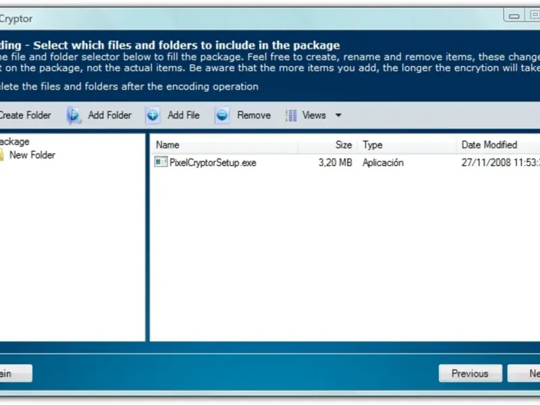Click the Add Folder toolbar label
The image size is (540, 405).
point(110,115)
